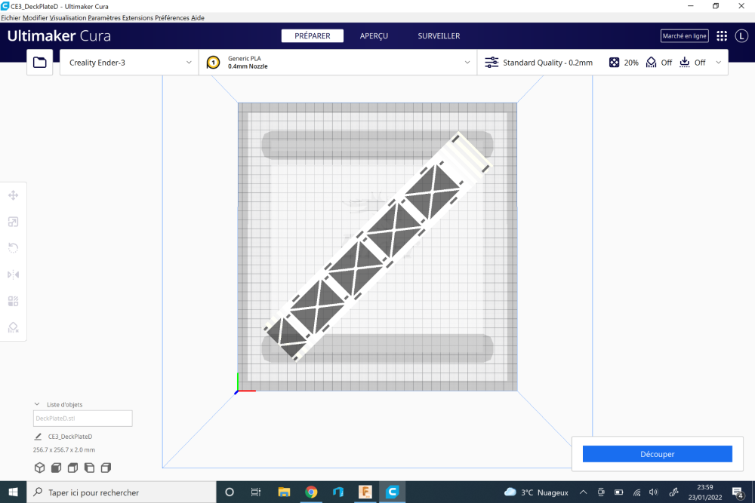755x503 pixels.
Task: Click the pencil edit icon beside CE3_DeckPlateD
Action: click(38, 437)
